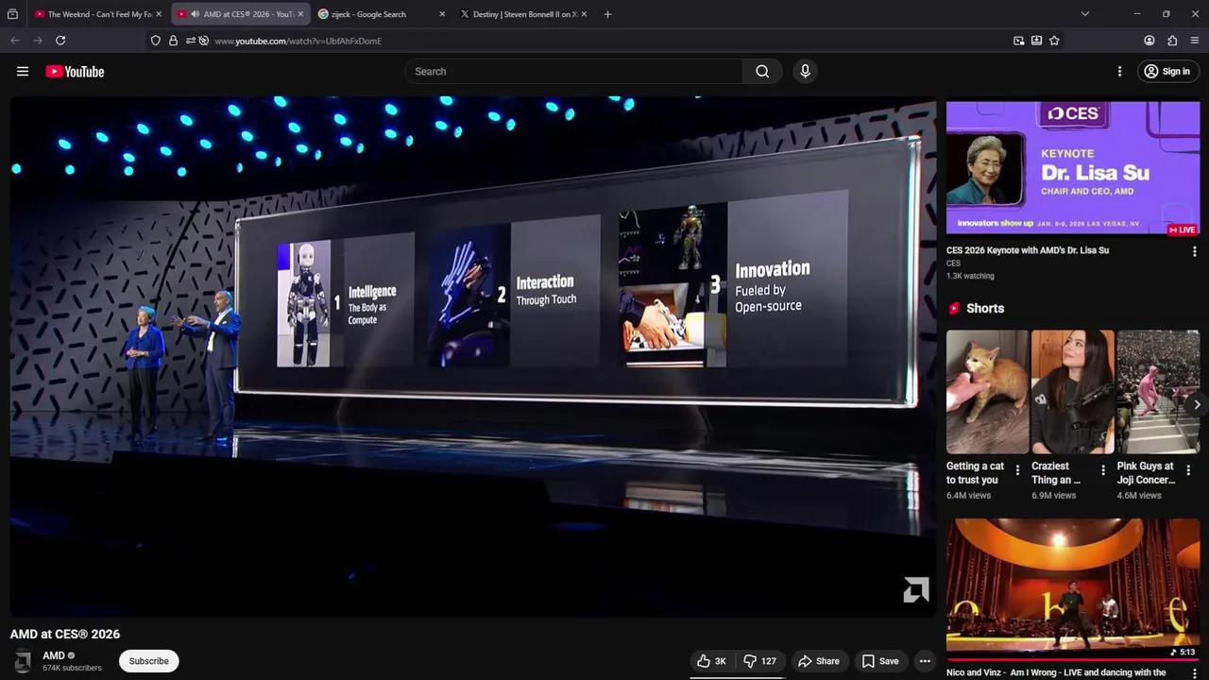Click the Shorts section heading
1209x680 pixels.
click(985, 308)
